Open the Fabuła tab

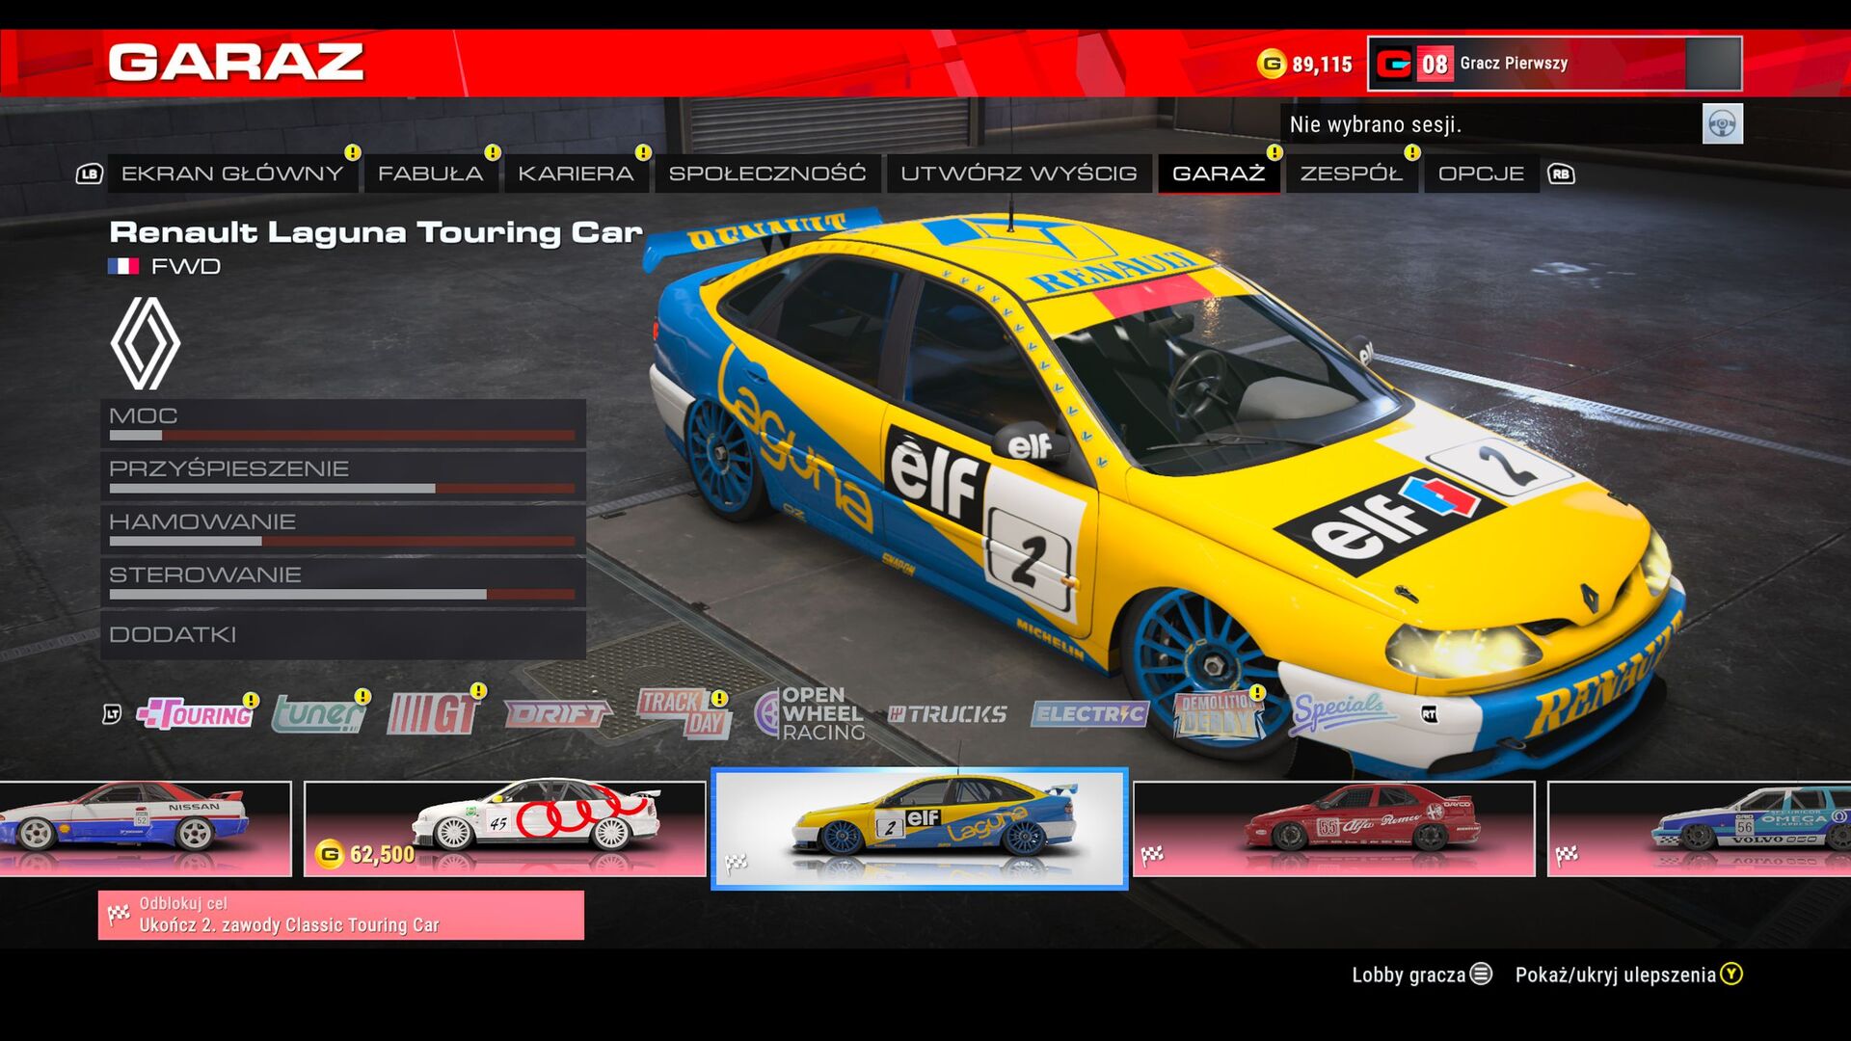coord(430,174)
